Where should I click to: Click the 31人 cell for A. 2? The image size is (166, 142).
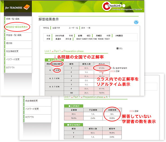(86, 76)
